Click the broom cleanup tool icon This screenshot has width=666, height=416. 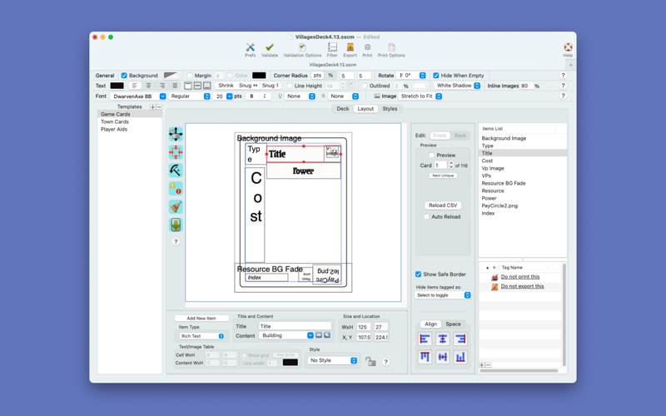point(176,206)
